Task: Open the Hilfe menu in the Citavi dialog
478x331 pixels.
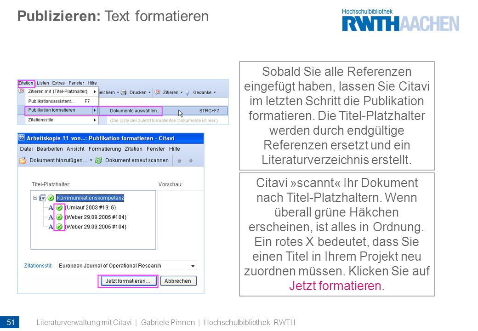Action: coord(174,149)
